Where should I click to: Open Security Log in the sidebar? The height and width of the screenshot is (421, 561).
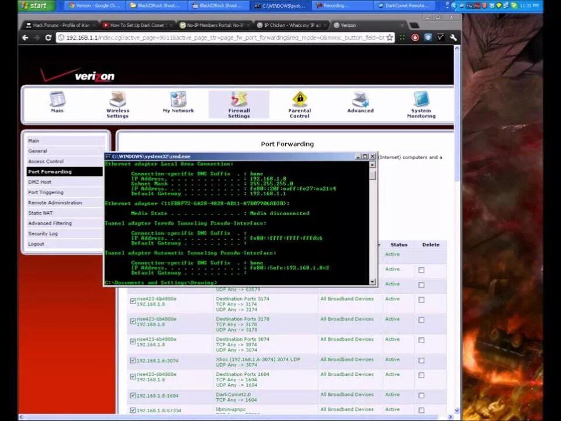pyautogui.click(x=65, y=233)
